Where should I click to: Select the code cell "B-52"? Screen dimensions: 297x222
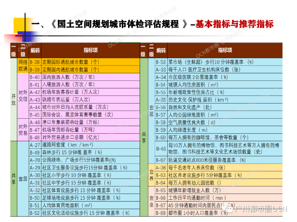click(35, 213)
